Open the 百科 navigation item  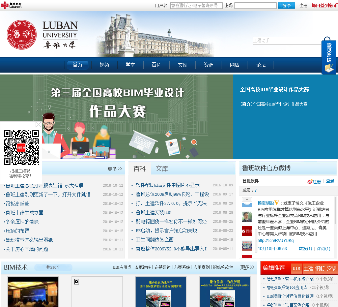click(157, 65)
